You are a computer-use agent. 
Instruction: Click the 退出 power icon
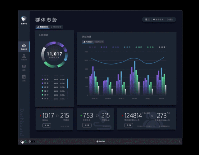coord(168,20)
